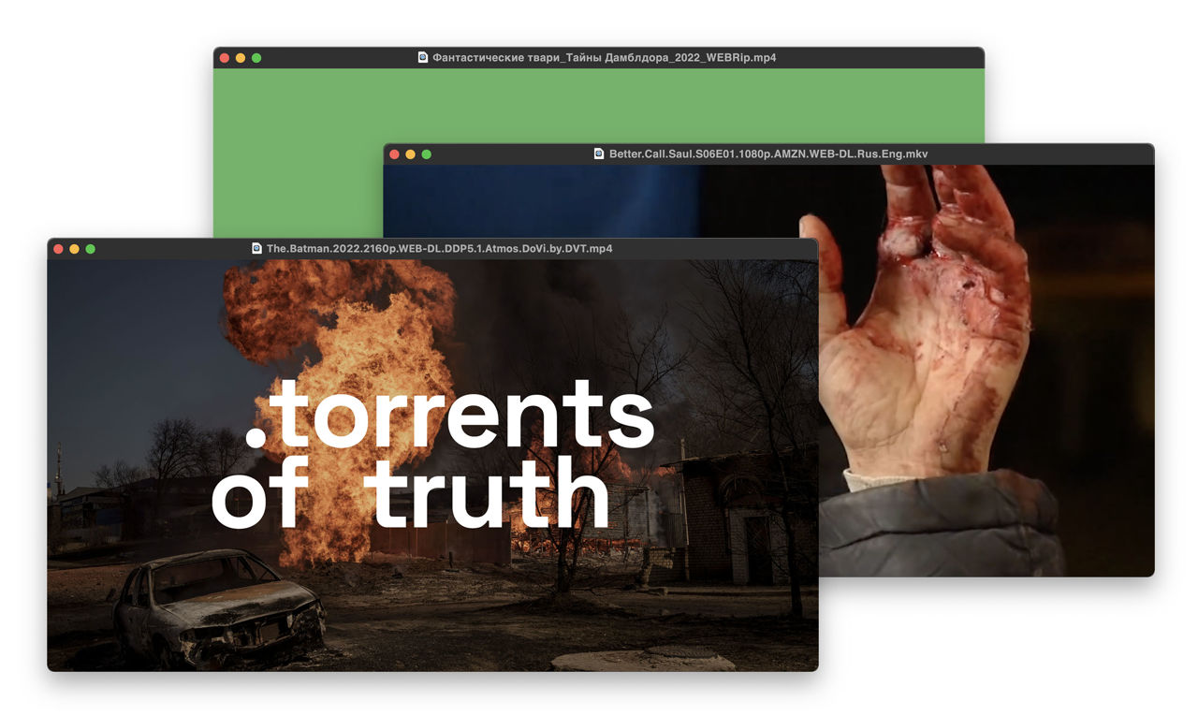Click Better.Call.Saul.S06E01 title text
The width and height of the screenshot is (1198, 716).
click(x=768, y=153)
